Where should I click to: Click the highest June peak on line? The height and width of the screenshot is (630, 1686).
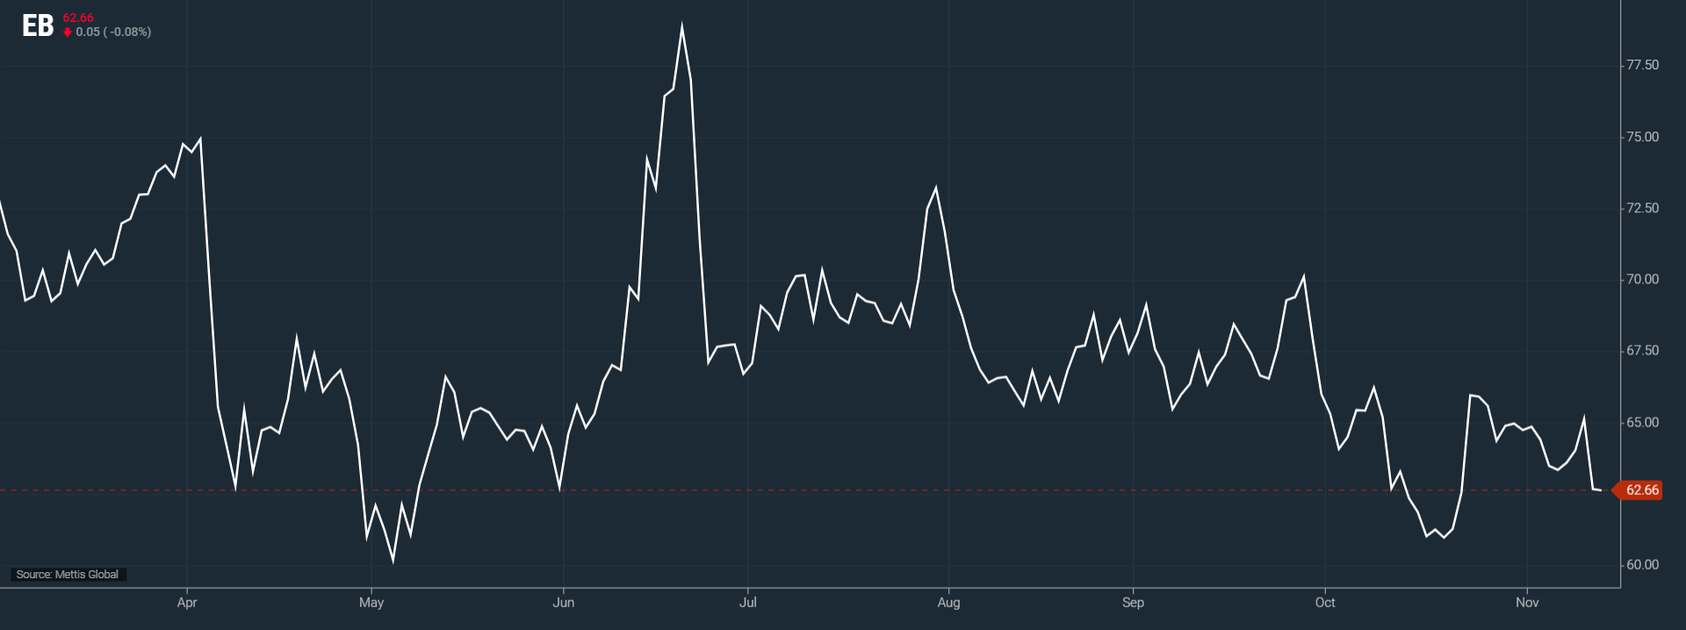682,27
